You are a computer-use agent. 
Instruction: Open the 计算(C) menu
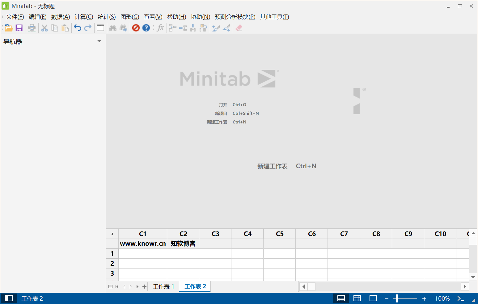(84, 17)
